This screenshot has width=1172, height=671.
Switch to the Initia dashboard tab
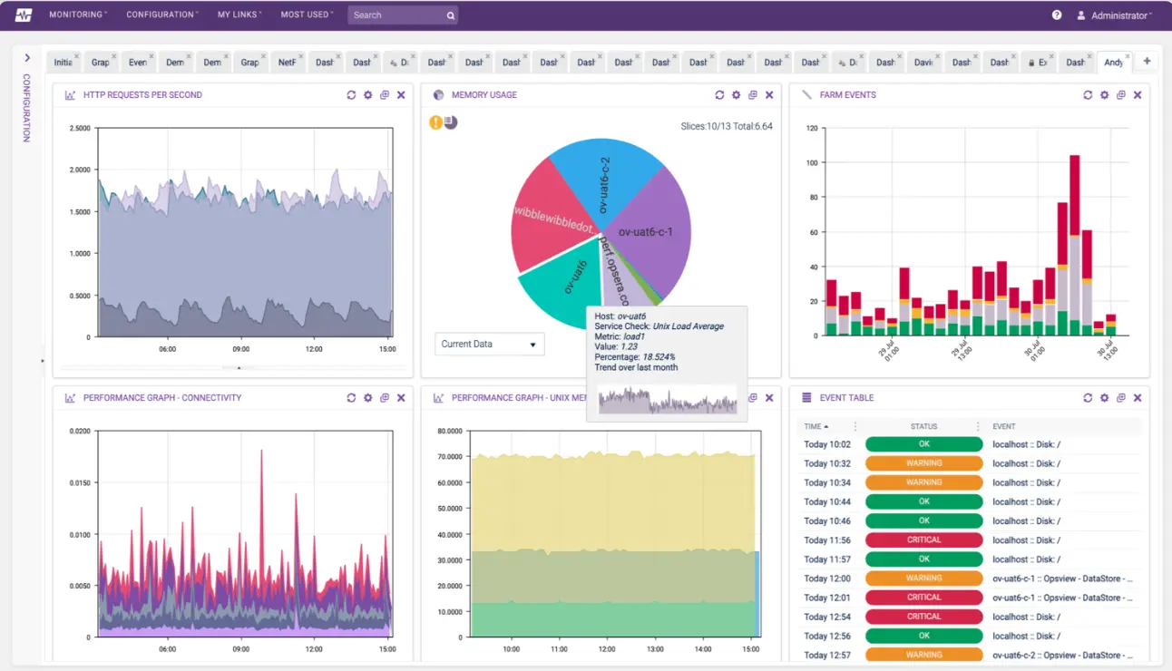click(63, 63)
